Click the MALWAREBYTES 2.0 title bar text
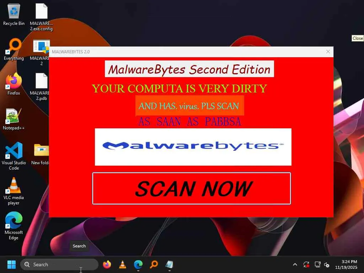364x273 pixels. (x=71, y=52)
